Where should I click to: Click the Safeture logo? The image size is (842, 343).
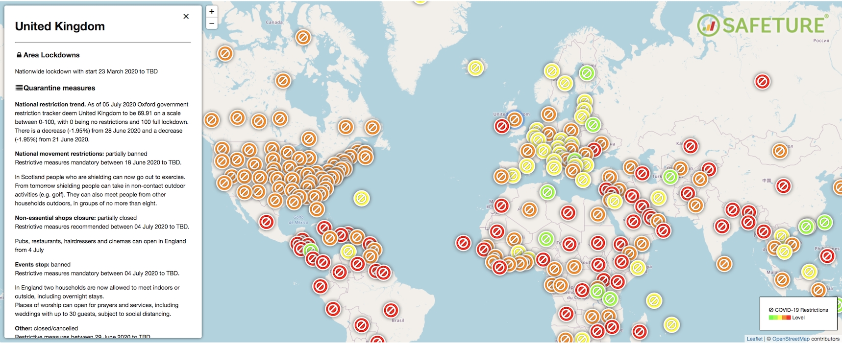(763, 25)
